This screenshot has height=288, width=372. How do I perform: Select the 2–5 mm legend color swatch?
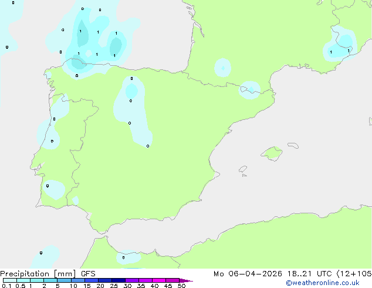(x=50, y=280)
